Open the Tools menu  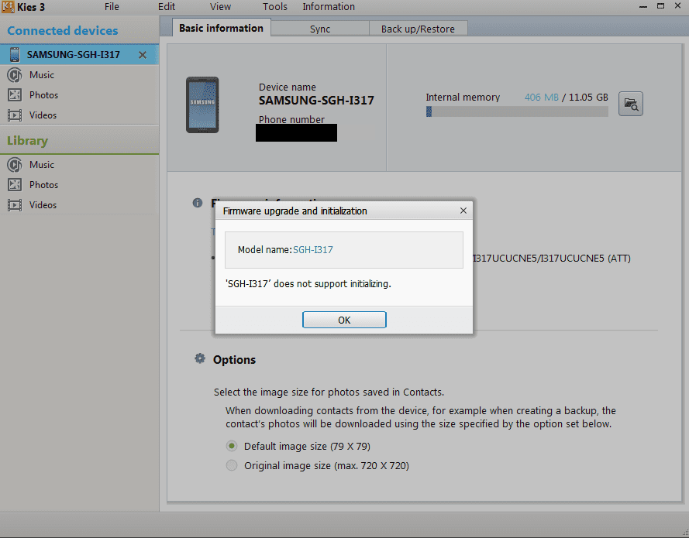[274, 7]
